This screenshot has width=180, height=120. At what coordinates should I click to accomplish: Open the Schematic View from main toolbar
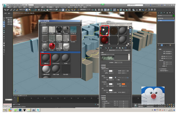coord(111,10)
